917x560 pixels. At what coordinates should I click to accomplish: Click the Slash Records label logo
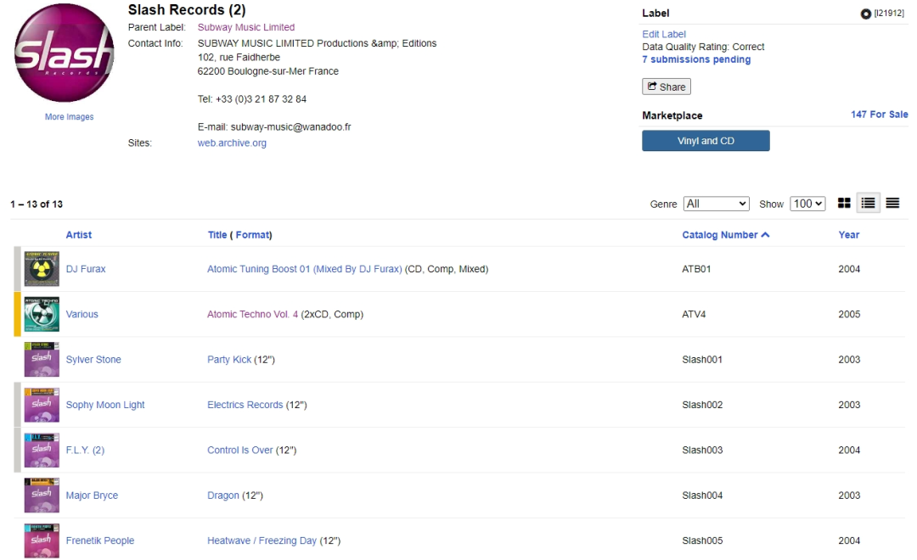pos(64,53)
